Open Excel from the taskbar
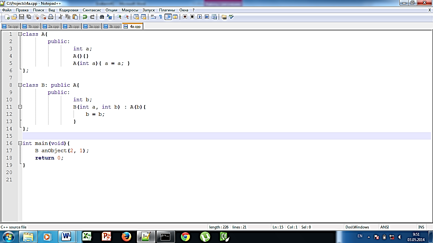 click(x=87, y=236)
